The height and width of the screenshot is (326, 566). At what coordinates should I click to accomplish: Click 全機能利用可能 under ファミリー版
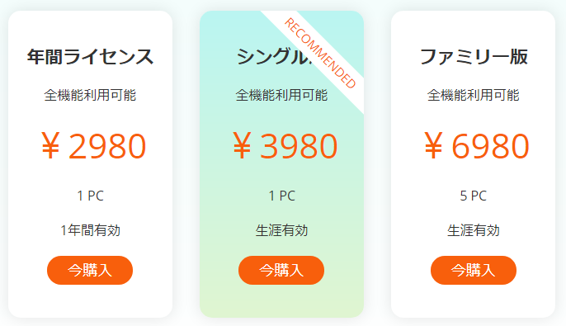coord(474,95)
